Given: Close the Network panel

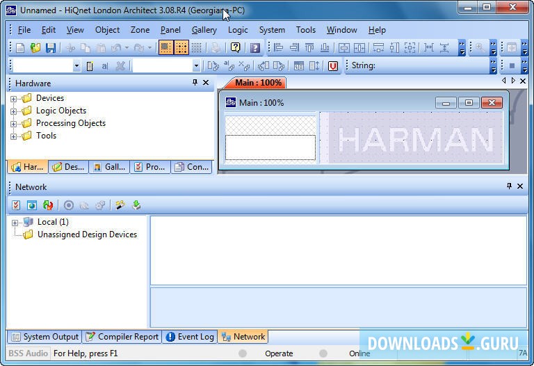Looking at the screenshot, I should 520,186.
